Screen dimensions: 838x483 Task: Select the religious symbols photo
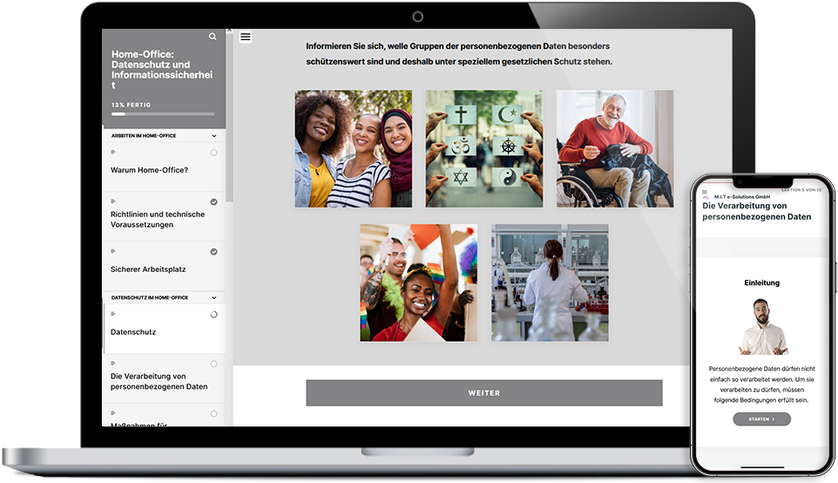[x=484, y=149]
